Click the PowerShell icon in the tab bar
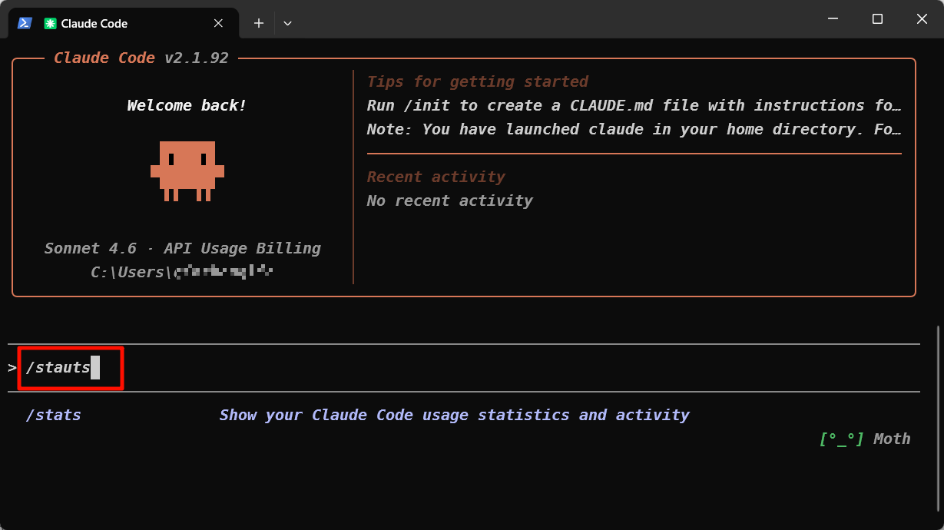Image resolution: width=944 pixels, height=530 pixels. point(25,23)
